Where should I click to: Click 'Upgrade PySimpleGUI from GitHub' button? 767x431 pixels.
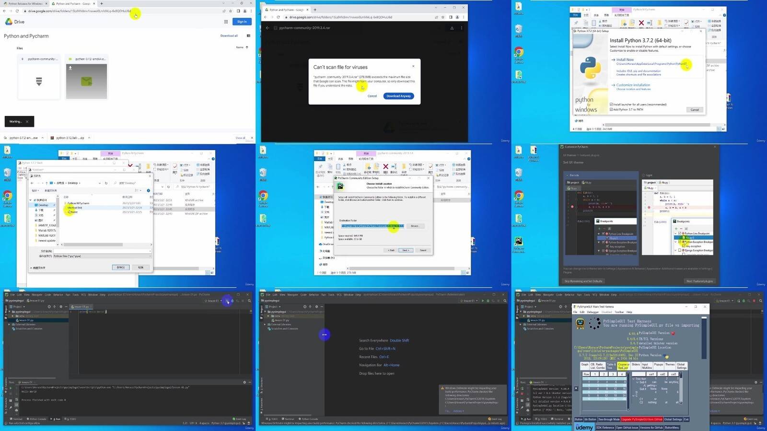tap(642, 419)
